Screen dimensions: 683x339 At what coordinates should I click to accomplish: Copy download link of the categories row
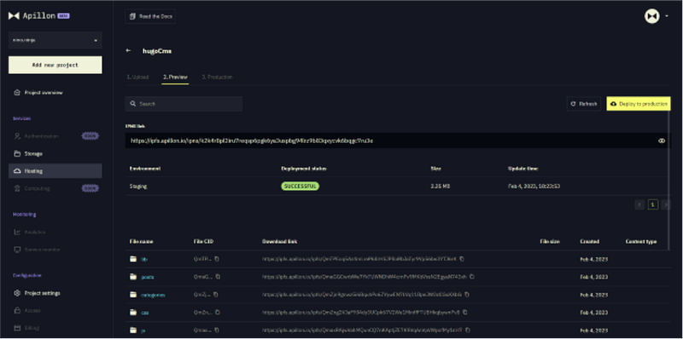(467, 294)
